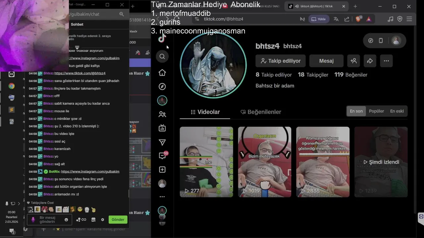Open the sidebar profile avatar above the three dots
The image size is (424, 238).
pyautogui.click(x=162, y=183)
